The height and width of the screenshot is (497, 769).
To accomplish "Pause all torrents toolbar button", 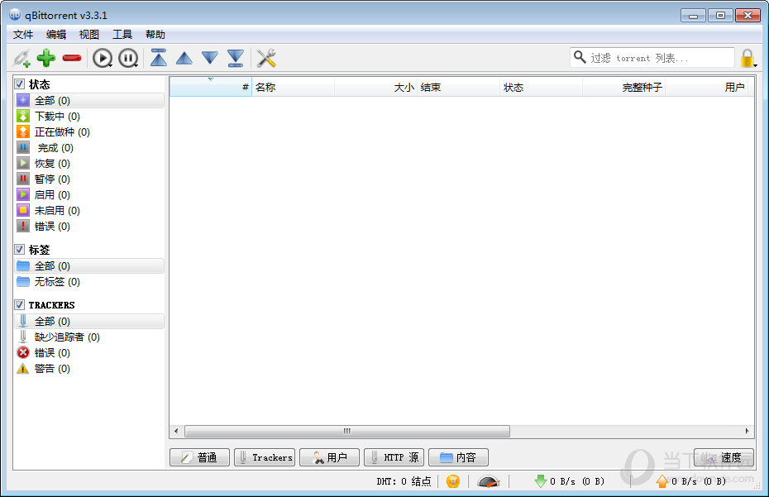I will coord(128,58).
